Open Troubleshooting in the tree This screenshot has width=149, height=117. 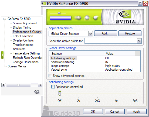[x=23, y=45]
